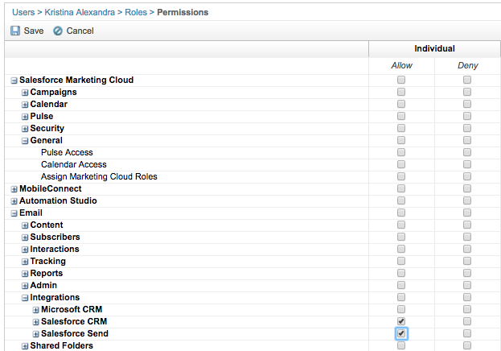Check Allow for Campaigns

tap(401, 92)
